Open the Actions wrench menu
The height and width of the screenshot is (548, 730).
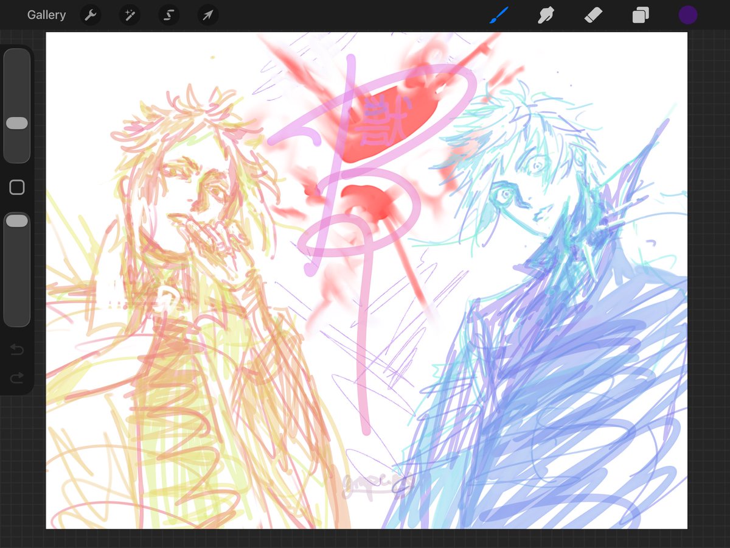click(90, 15)
